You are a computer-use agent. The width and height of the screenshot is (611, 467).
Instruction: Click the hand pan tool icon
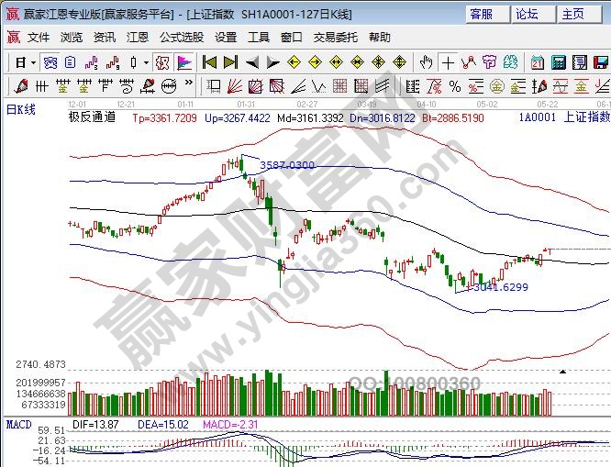425,62
